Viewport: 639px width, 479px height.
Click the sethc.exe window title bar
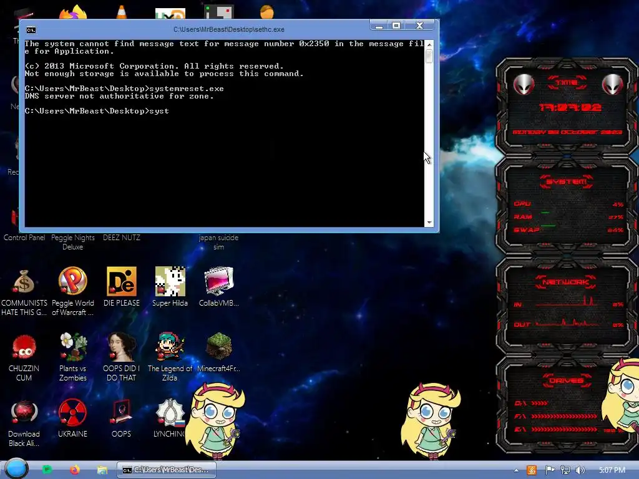pyautogui.click(x=228, y=29)
